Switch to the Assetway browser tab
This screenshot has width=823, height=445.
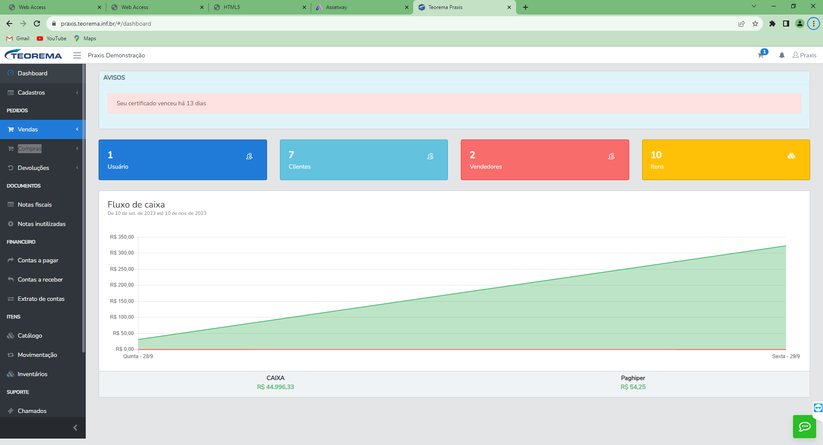point(362,7)
